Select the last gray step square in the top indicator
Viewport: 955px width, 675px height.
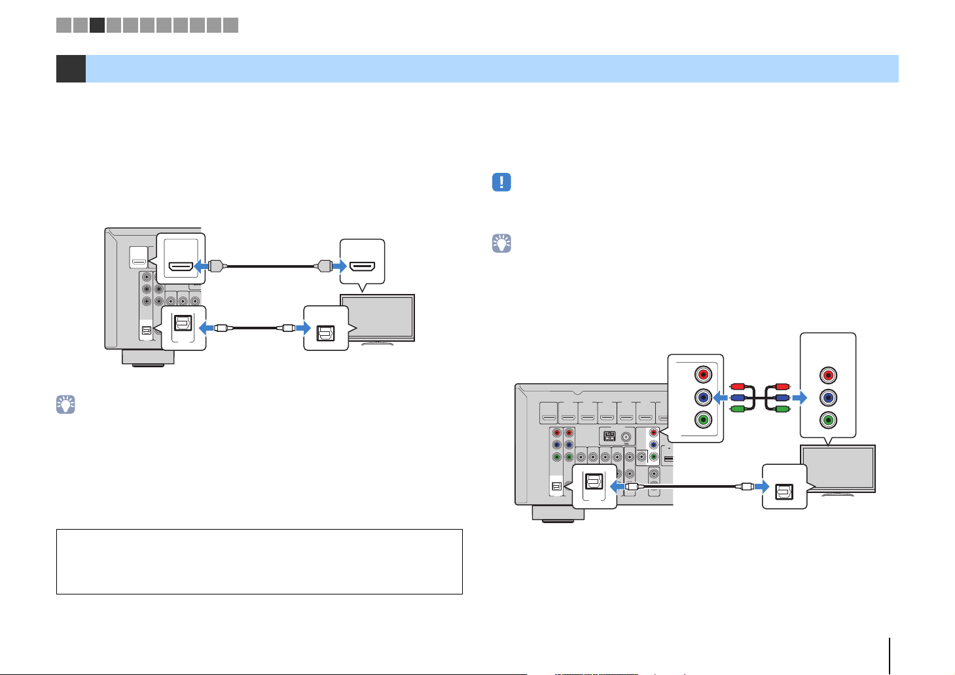230,26
